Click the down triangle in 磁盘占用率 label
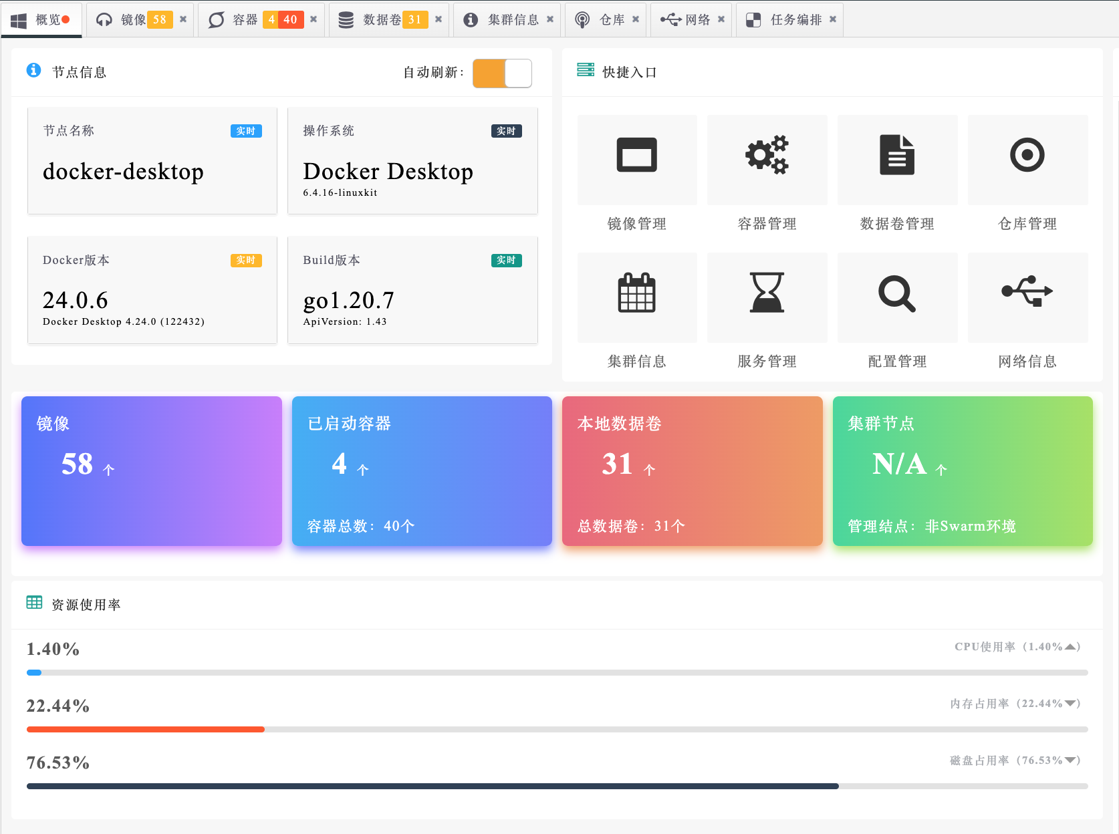The height and width of the screenshot is (834, 1119). click(x=1070, y=760)
